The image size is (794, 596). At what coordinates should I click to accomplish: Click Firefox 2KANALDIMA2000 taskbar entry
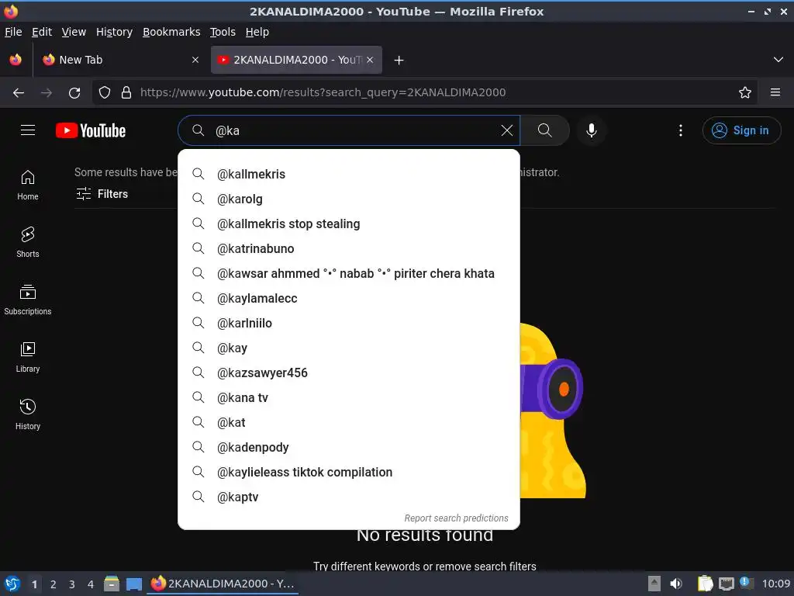pyautogui.click(x=223, y=584)
